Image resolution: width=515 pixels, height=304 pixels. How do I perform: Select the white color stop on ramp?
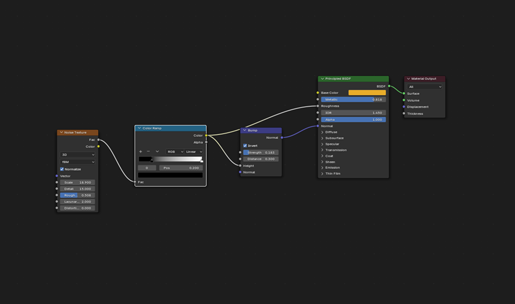coord(201,161)
